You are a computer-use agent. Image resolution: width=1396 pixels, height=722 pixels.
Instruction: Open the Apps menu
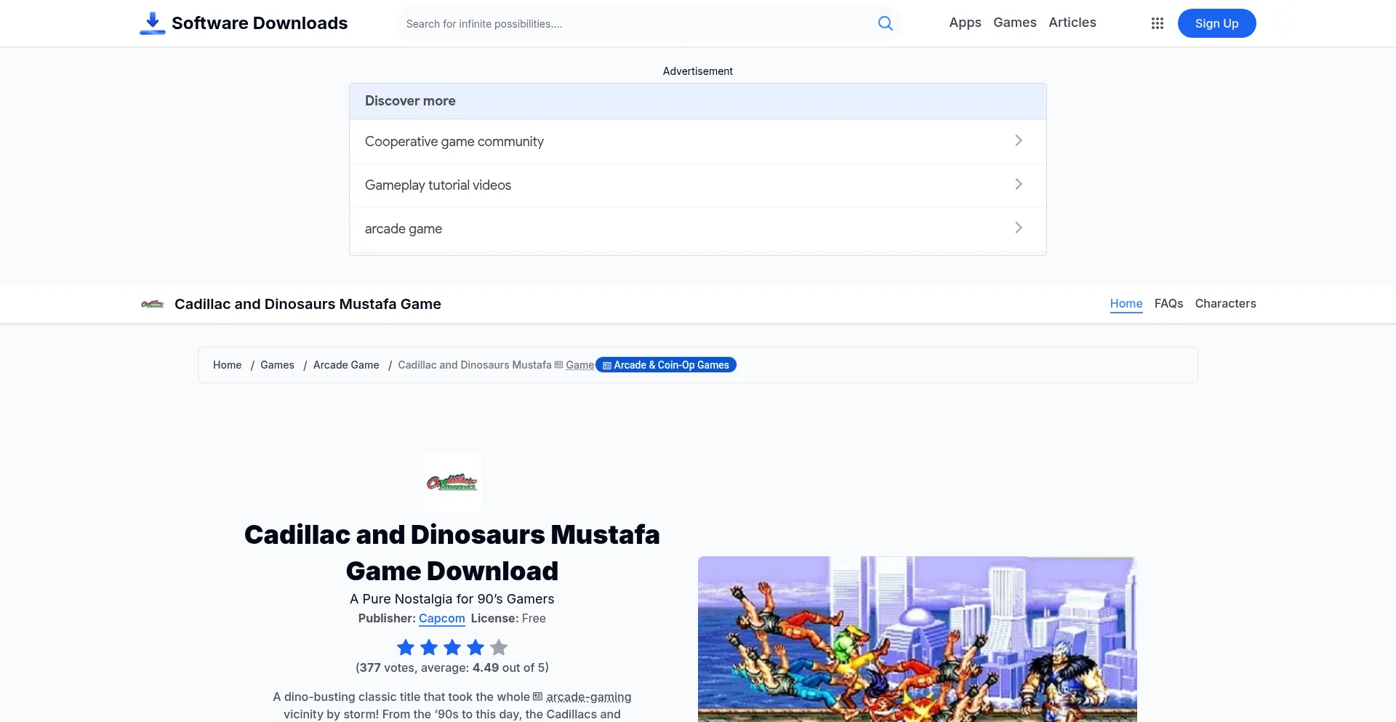(x=965, y=23)
